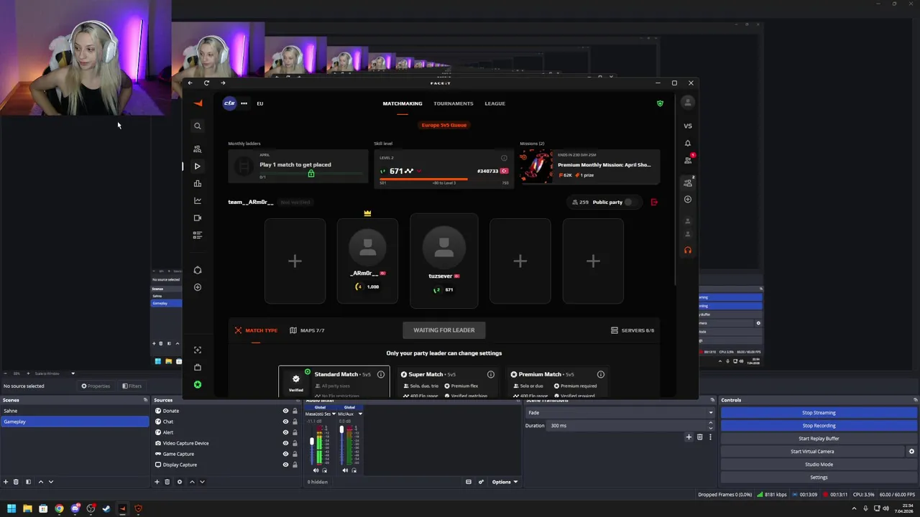Remove selected scene with trash icon

point(16,482)
